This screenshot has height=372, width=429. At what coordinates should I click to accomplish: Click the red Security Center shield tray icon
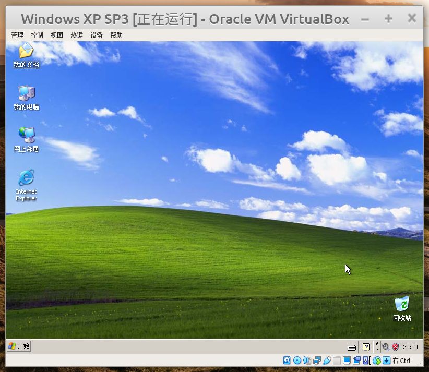(395, 346)
